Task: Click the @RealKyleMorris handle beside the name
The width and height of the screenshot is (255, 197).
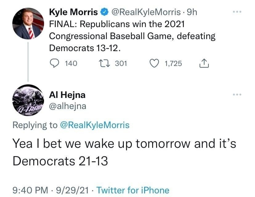Action: (x=146, y=12)
